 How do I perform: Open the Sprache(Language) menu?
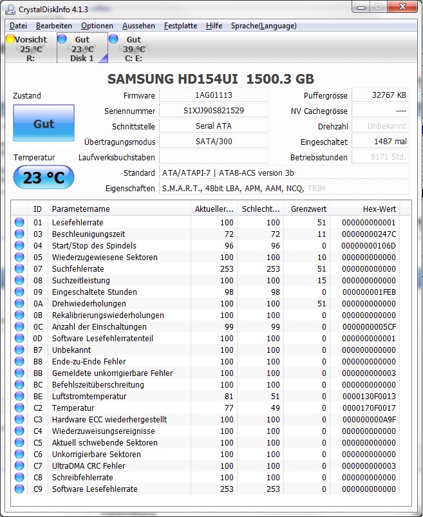[263, 26]
